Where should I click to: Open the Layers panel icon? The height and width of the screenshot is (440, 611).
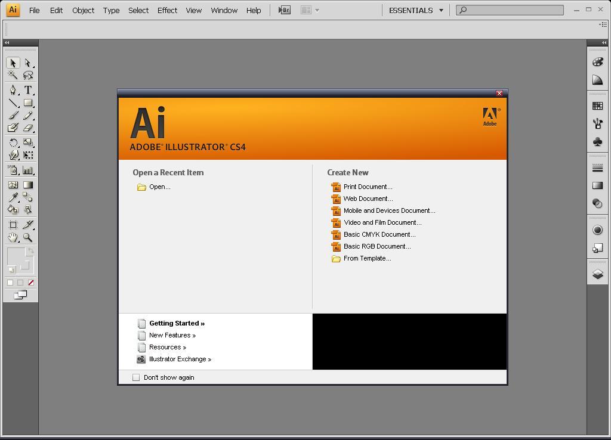coord(597,274)
